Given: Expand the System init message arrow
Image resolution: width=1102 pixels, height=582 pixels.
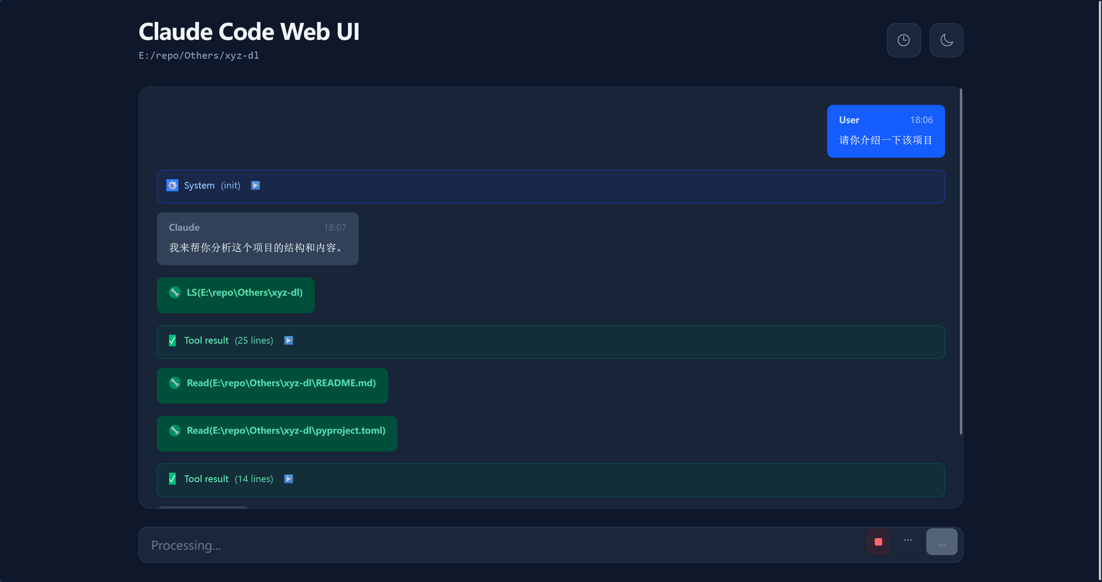Looking at the screenshot, I should (x=255, y=185).
